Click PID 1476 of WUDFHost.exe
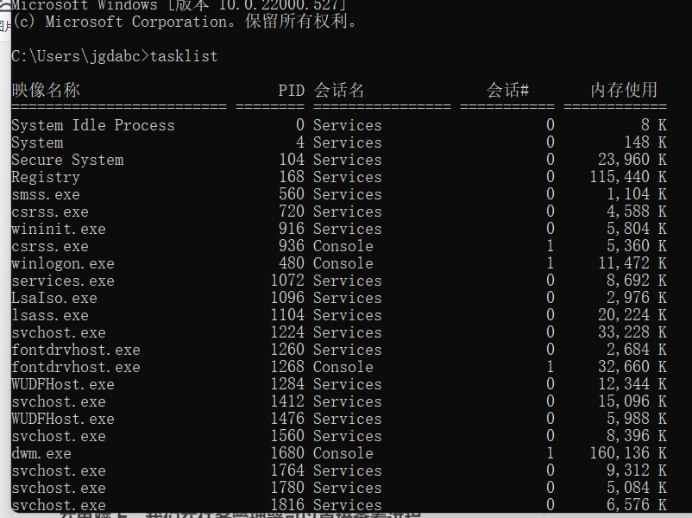The height and width of the screenshot is (518, 692). tap(287, 419)
